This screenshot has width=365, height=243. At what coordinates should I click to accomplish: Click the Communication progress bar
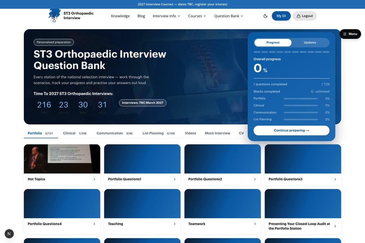[x=301, y=113]
